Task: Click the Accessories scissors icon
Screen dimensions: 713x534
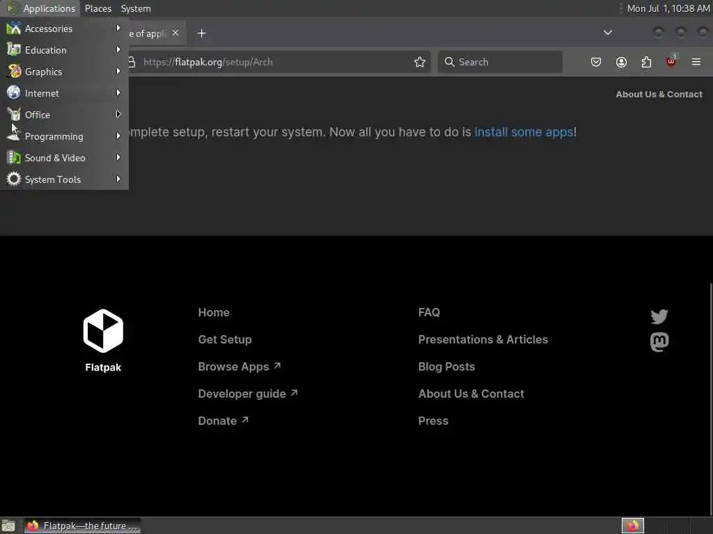Action: click(14, 28)
